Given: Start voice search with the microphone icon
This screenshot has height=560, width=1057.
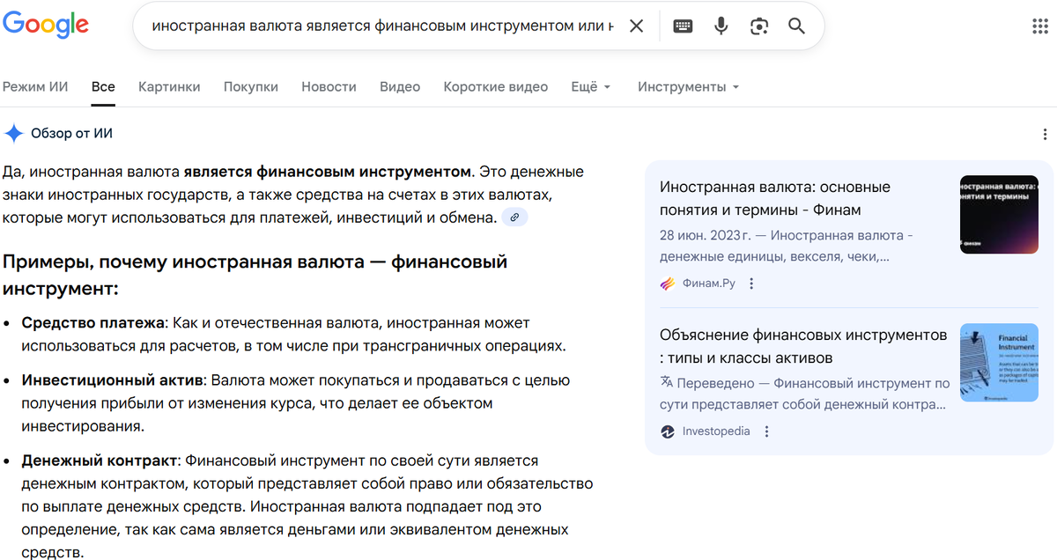Looking at the screenshot, I should pos(721,26).
